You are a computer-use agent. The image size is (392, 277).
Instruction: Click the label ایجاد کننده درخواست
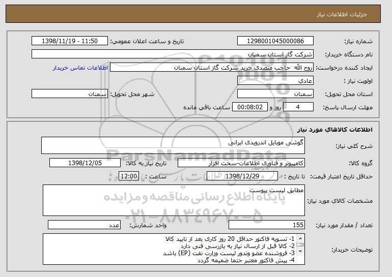[x=344, y=68]
